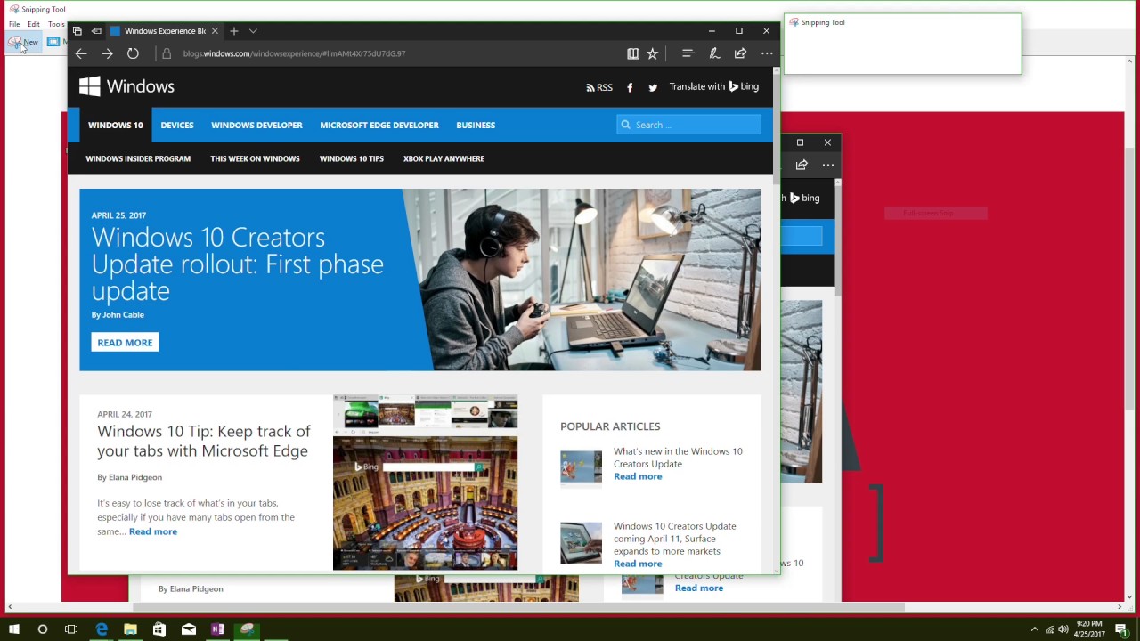This screenshot has width=1140, height=641.
Task: Click the Edge 'tabs you've set aside' icon
Action: 77,31
